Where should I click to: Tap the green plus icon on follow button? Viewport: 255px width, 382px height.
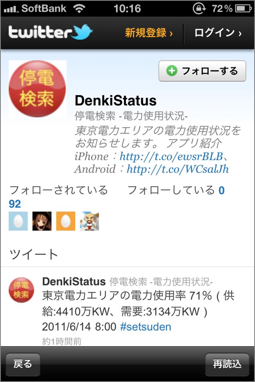pos(172,71)
